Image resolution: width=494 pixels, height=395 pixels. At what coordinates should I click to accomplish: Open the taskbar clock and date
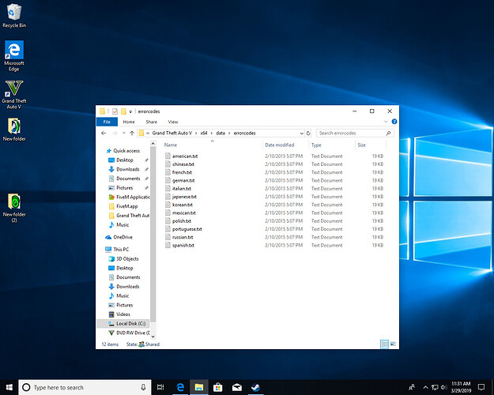tap(461, 387)
